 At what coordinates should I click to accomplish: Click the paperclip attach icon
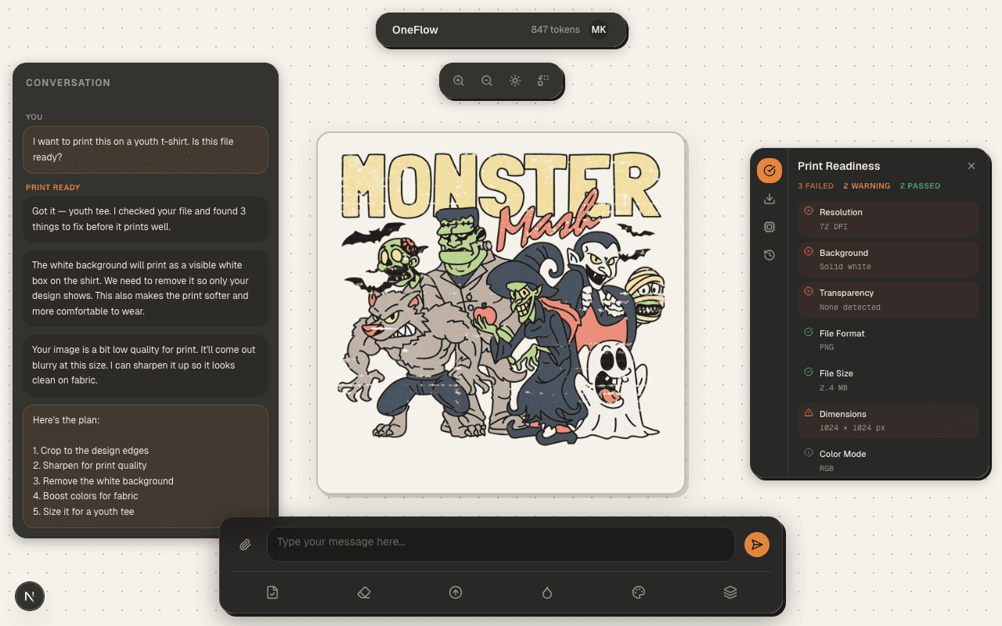pyautogui.click(x=245, y=545)
